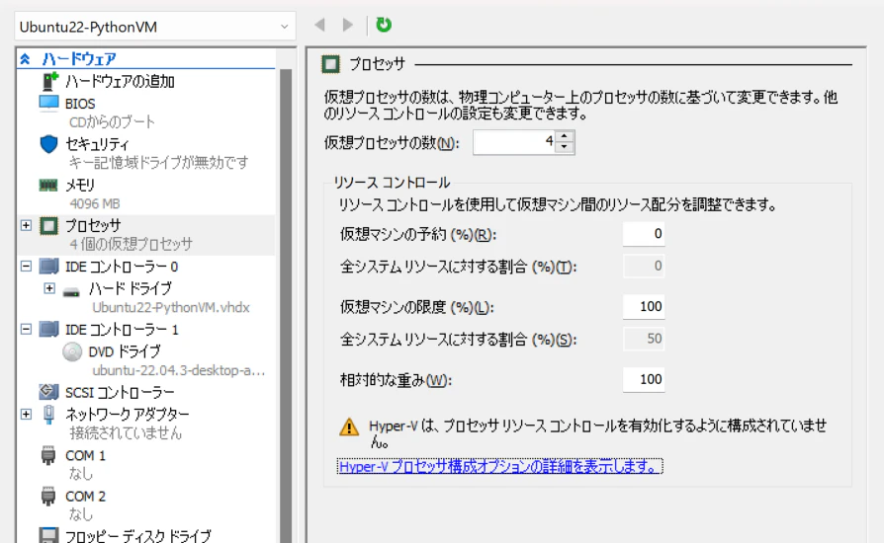This screenshot has width=884, height=543.
Task: Click the 相対的な重み field
Action: [644, 380]
